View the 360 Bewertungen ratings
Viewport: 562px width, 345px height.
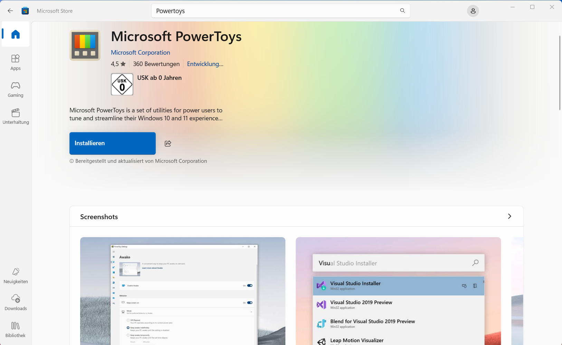coord(156,64)
